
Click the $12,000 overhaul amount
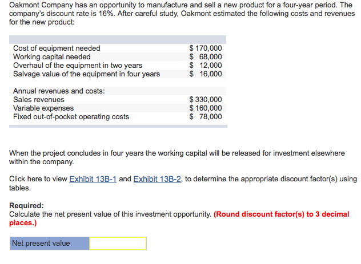coord(206,66)
